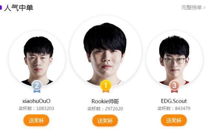This screenshot has width=207, height=134.
Task: Click the trophy count 2972620
Action: click(x=114, y=109)
